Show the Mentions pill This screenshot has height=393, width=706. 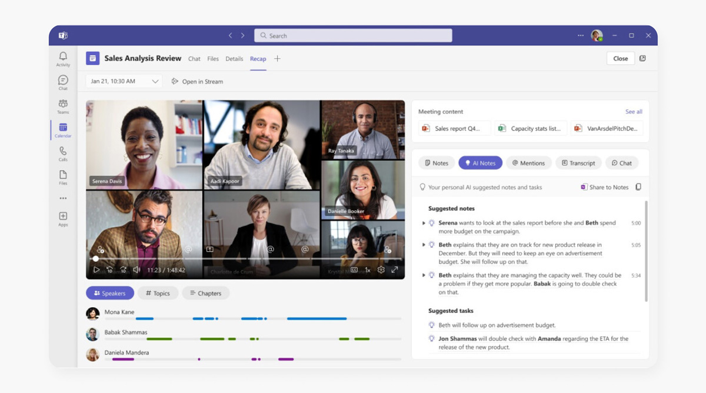point(528,163)
